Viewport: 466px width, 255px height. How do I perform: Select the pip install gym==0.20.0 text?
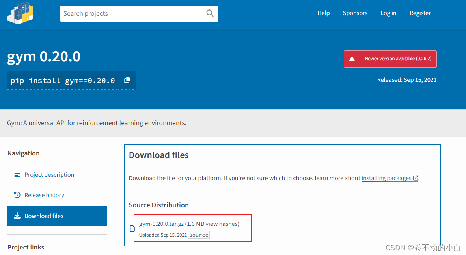pyautogui.click(x=63, y=80)
